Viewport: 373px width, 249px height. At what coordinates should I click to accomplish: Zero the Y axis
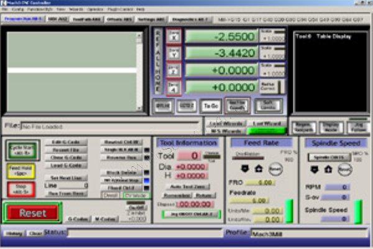174,54
